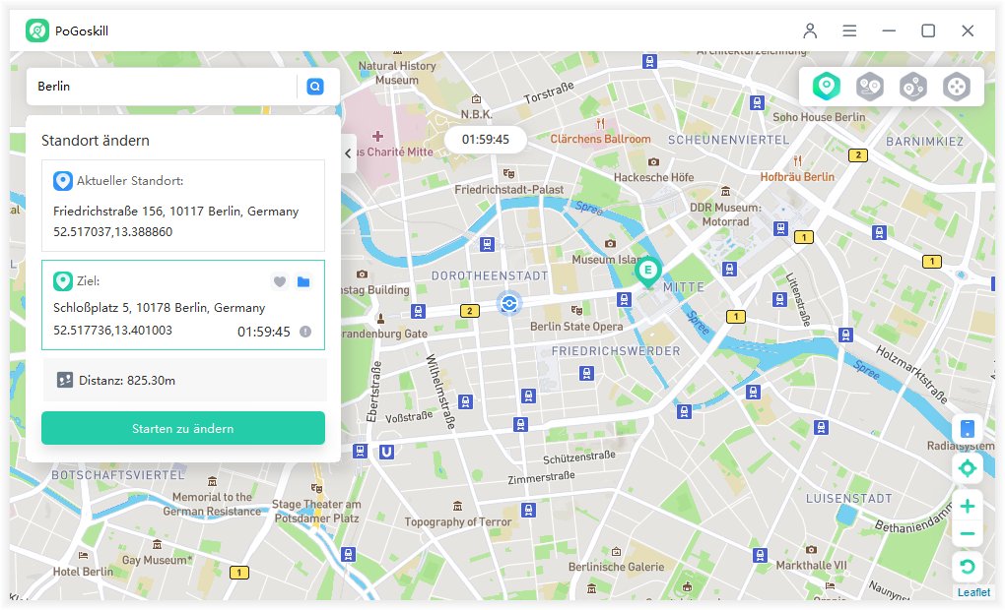Click the Berlin search input field
This screenshot has height=610, width=1005.
pyautogui.click(x=163, y=87)
